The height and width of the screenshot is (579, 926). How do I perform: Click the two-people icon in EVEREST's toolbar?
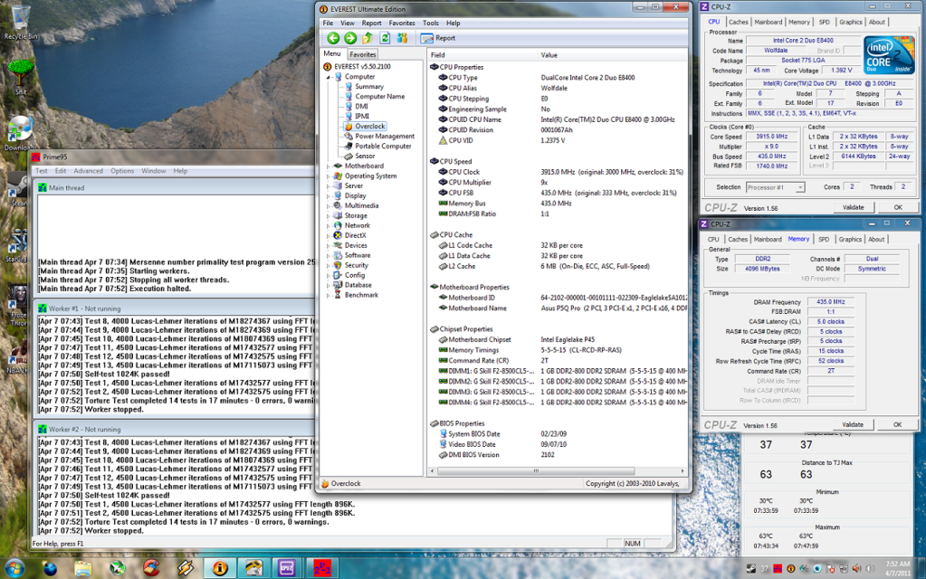point(402,38)
